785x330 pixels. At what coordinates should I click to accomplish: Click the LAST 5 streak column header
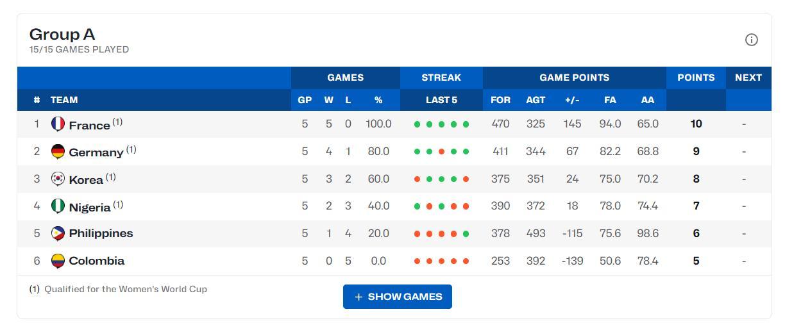[441, 100]
